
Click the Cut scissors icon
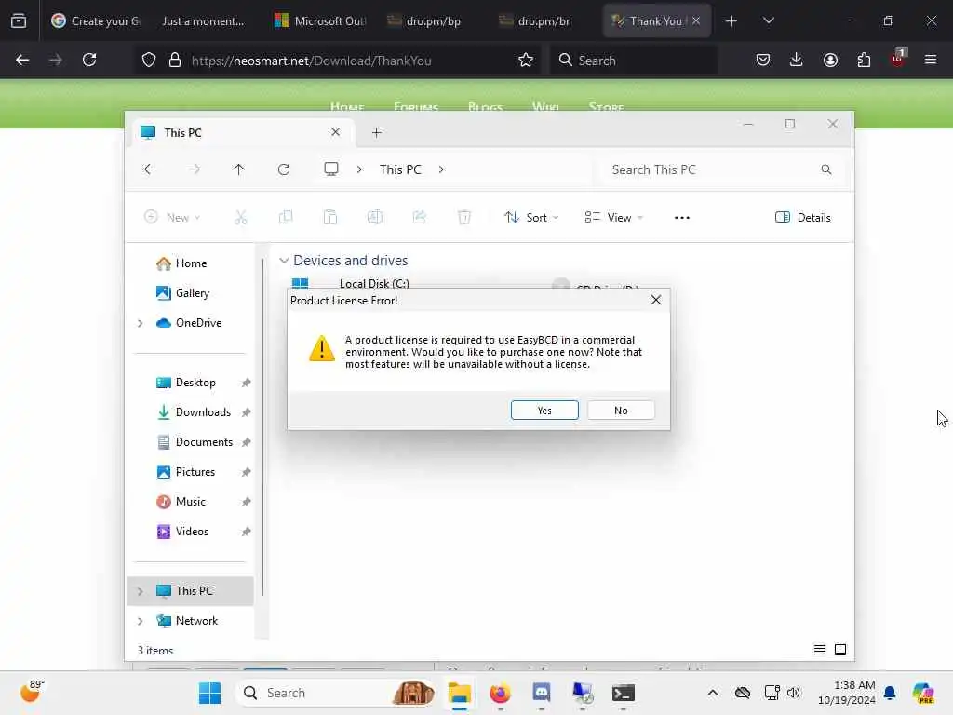coord(241,217)
